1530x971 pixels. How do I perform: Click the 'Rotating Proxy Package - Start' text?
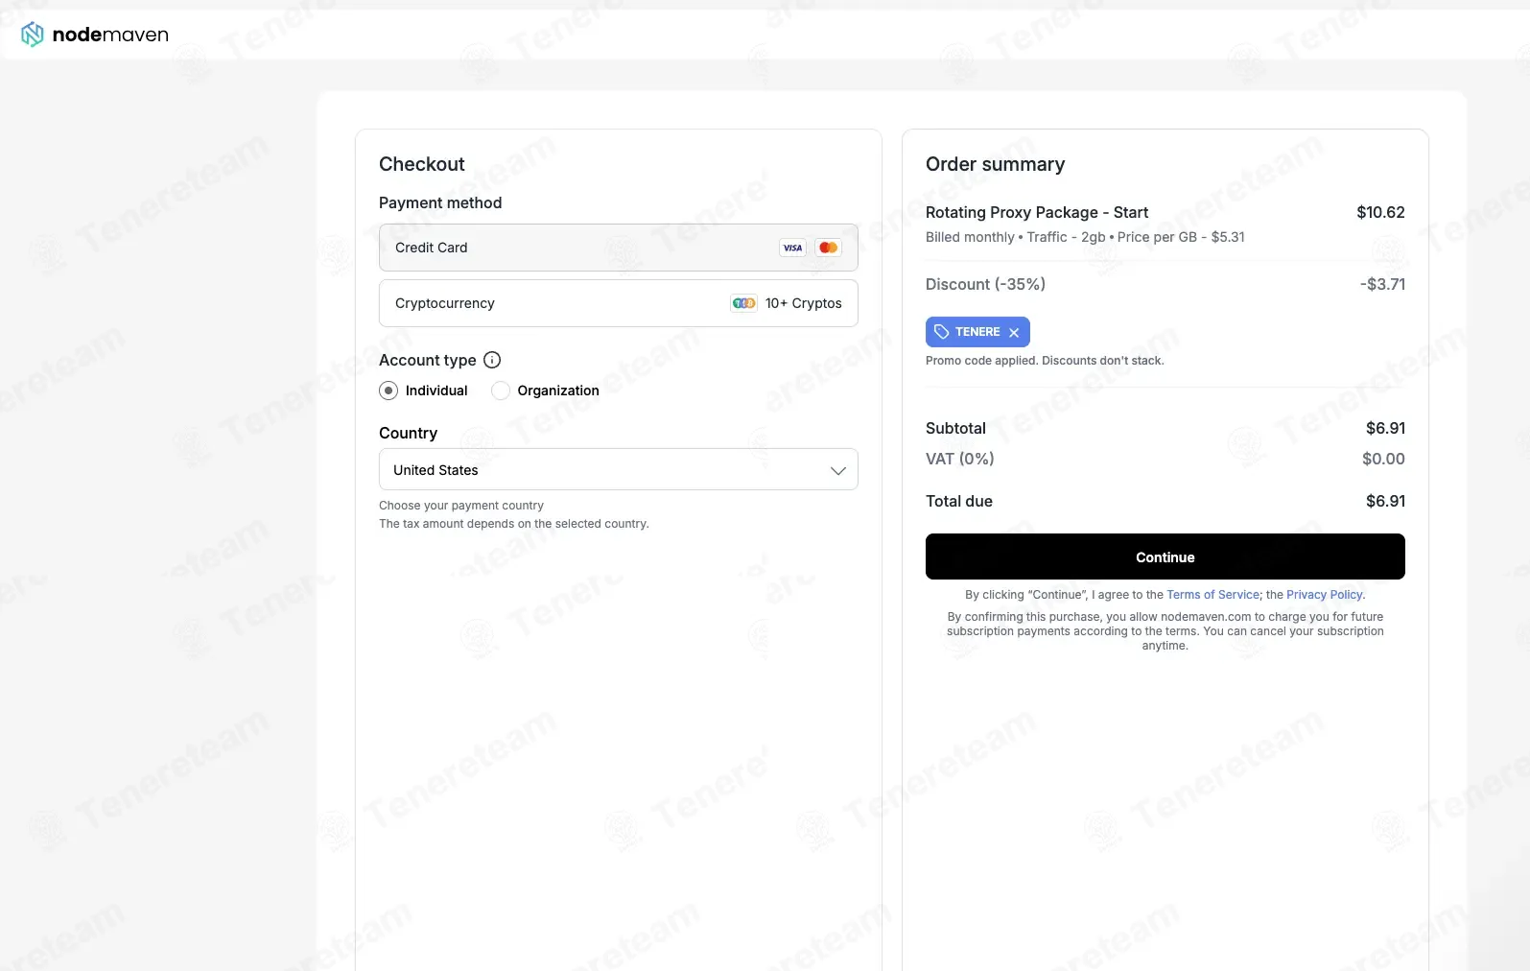[x=1037, y=212]
